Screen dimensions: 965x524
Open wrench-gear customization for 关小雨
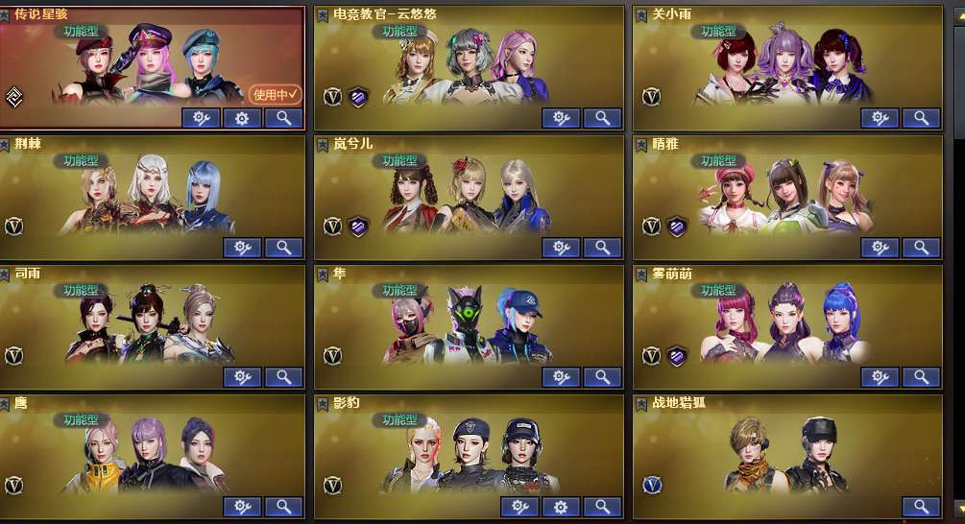880,118
